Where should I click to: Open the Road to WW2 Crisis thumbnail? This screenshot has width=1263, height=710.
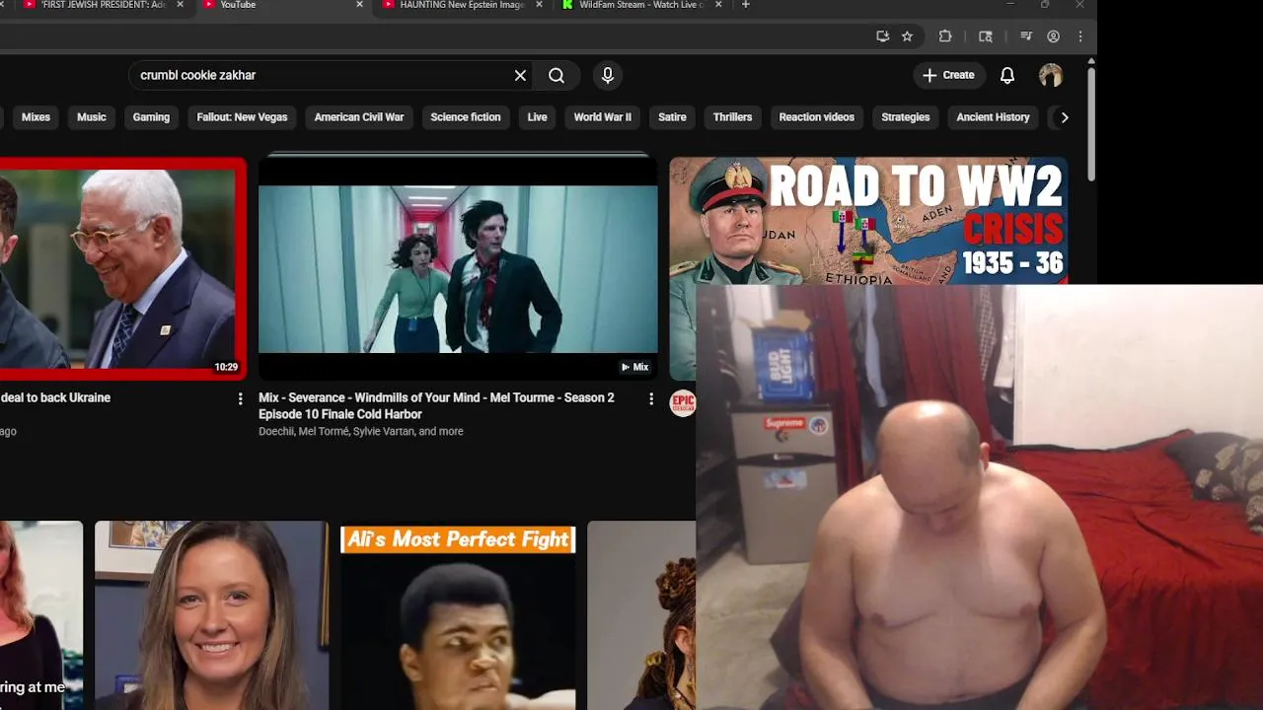pyautogui.click(x=868, y=221)
